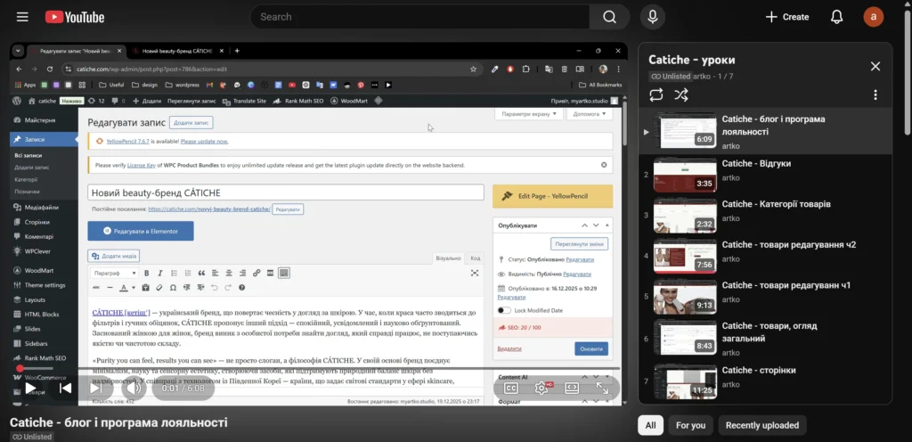Enter fullscreen mode in the video player
Viewport: 912px width, 442px height.
603,388
